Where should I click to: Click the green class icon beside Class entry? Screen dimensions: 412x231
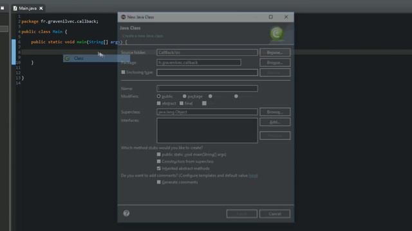68,58
